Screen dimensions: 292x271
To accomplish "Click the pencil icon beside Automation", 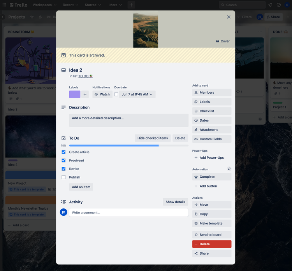I will [x=229, y=169].
